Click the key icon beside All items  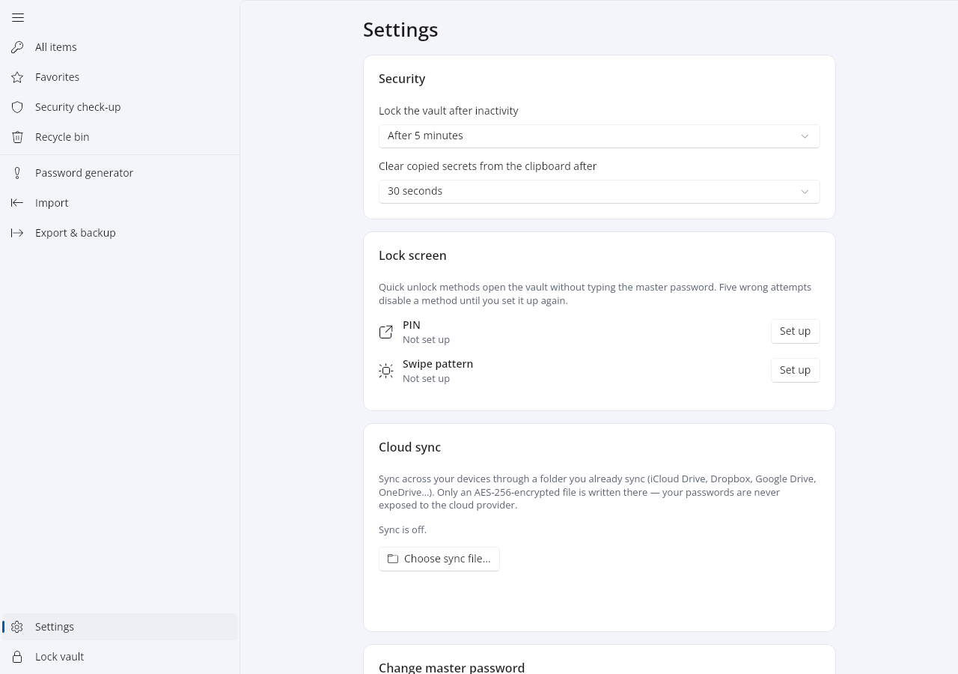[17, 47]
